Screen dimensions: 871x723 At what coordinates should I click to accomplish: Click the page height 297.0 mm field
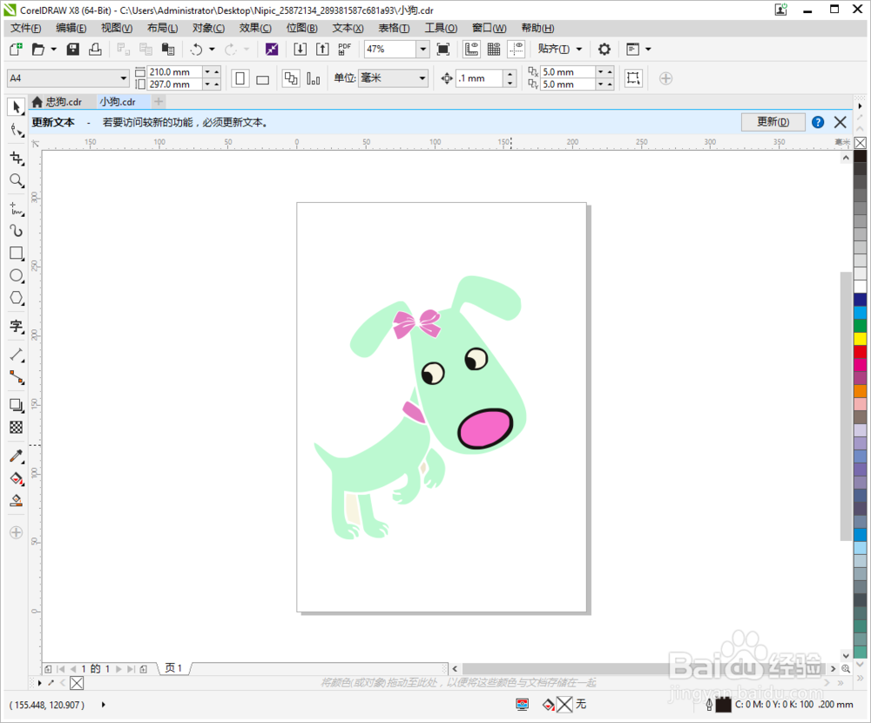(x=174, y=84)
